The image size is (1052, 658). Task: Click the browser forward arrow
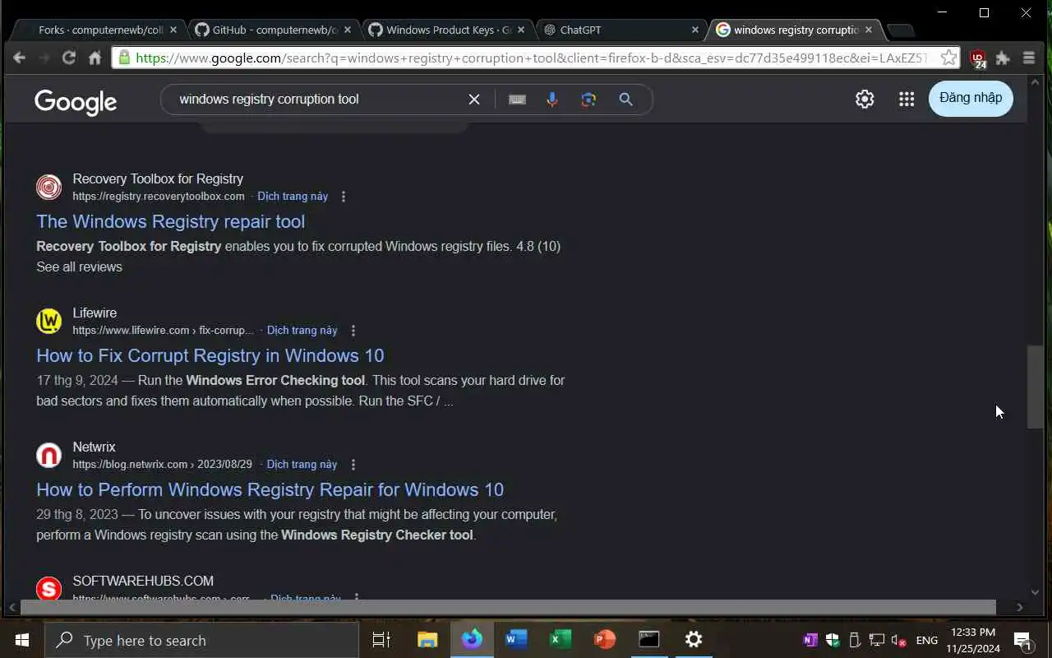coord(44,58)
